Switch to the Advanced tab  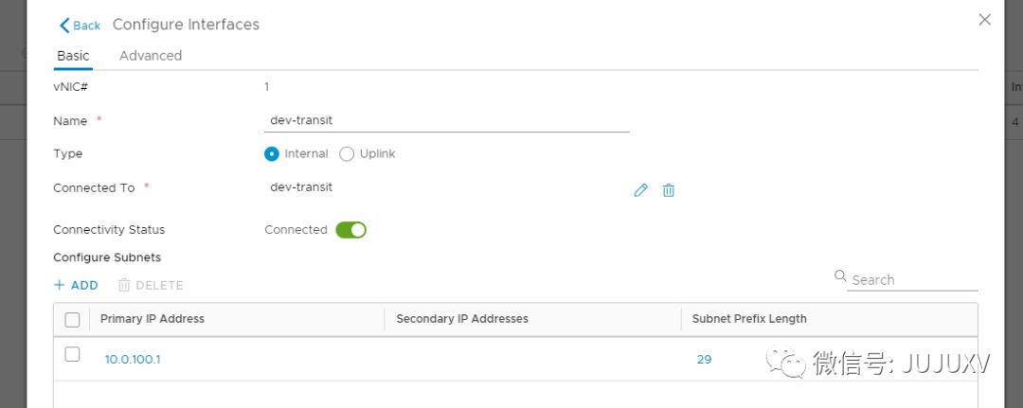pos(151,56)
